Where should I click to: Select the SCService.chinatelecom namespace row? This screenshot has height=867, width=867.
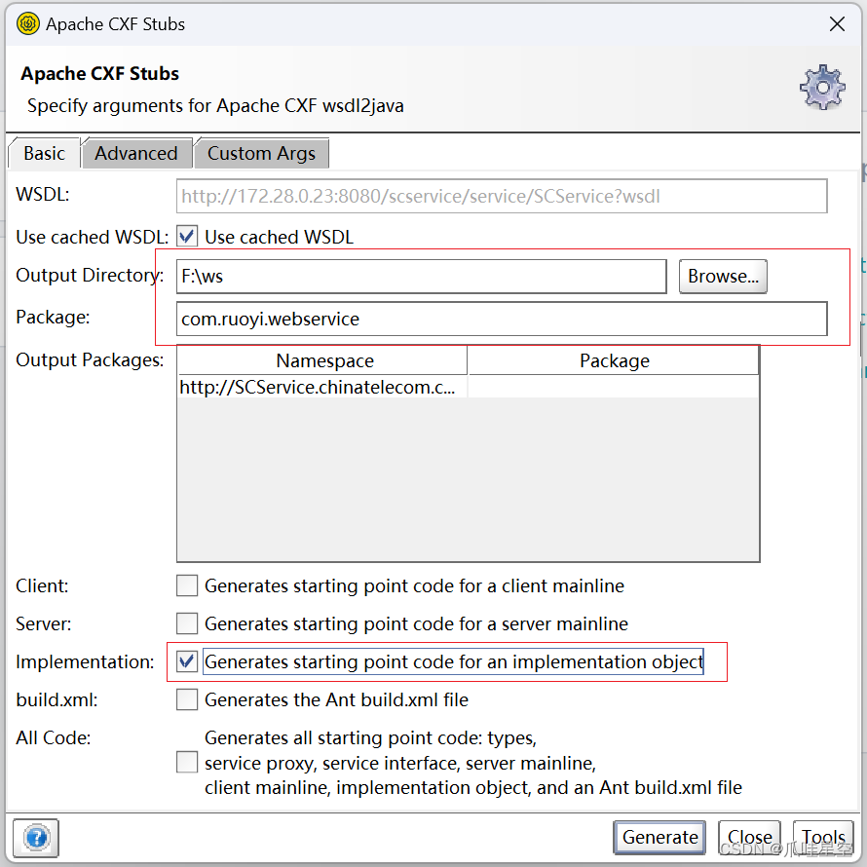(x=468, y=387)
